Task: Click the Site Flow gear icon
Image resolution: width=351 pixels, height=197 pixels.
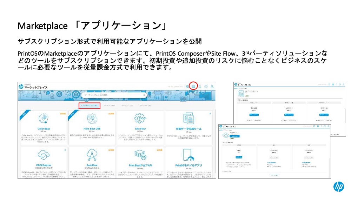Action: tap(140, 119)
